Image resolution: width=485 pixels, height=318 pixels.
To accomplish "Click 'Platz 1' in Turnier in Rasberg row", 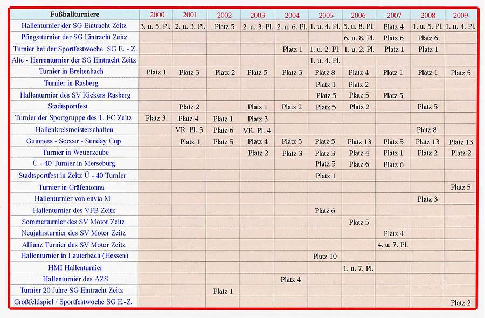I will pos(325,85).
